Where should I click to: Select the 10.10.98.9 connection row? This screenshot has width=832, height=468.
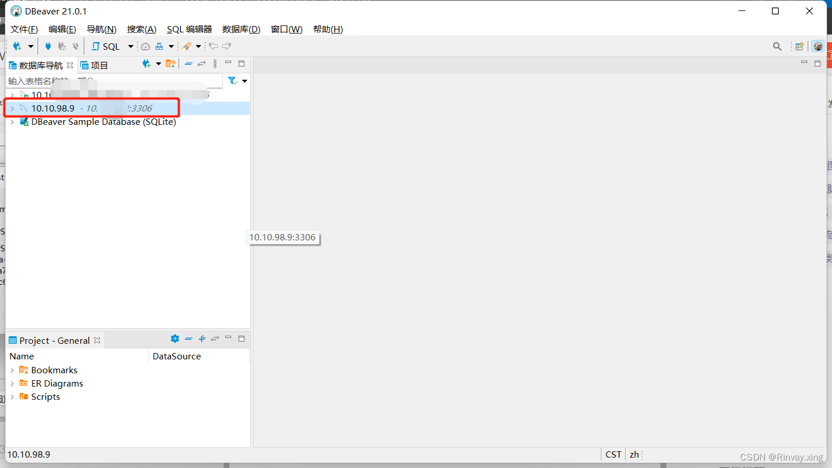coord(128,108)
